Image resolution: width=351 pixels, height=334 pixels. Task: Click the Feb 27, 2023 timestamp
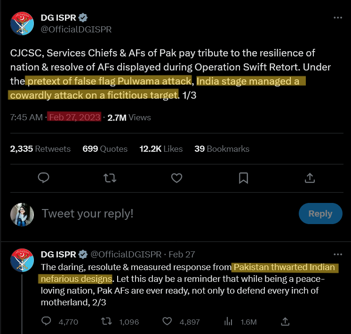click(74, 117)
